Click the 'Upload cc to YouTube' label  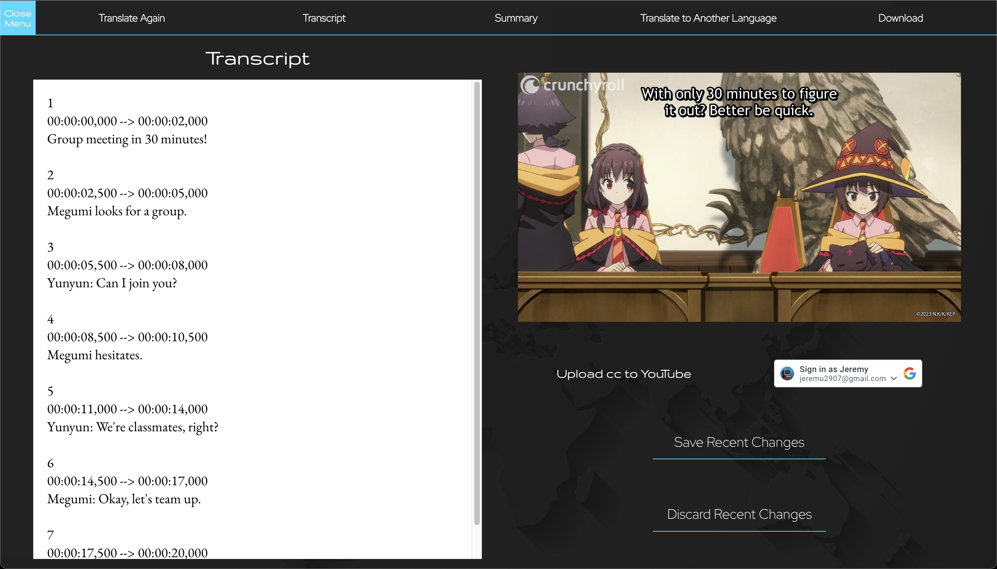623,374
